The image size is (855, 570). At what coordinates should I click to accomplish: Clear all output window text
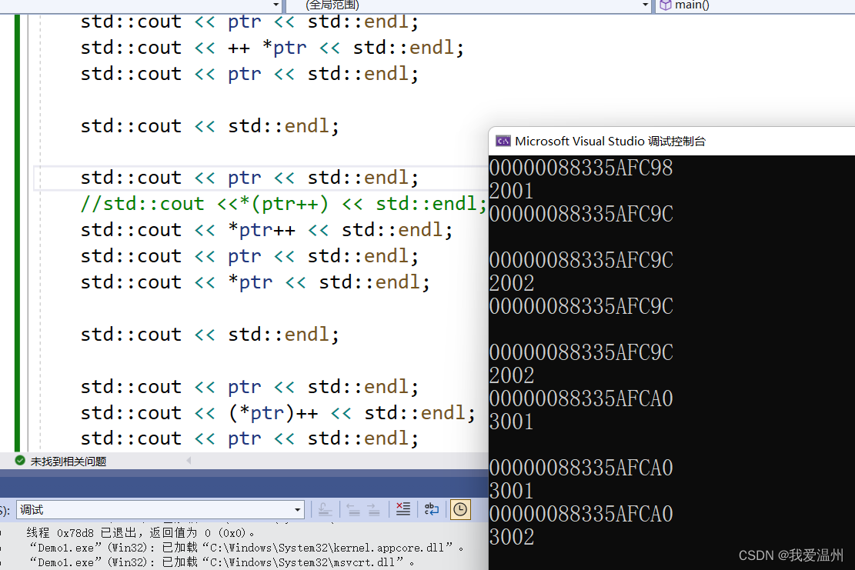pos(403,509)
